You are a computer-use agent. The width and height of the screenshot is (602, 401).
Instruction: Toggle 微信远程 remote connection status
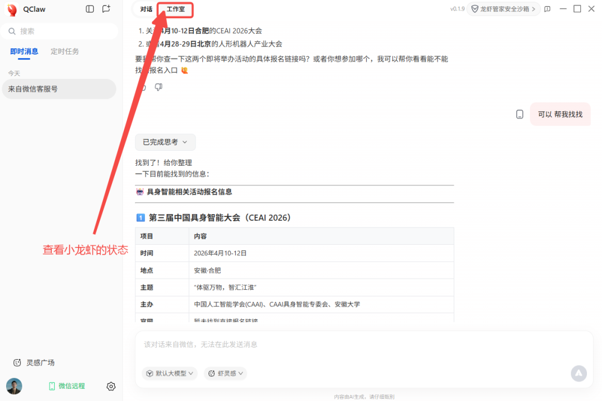[66, 386]
